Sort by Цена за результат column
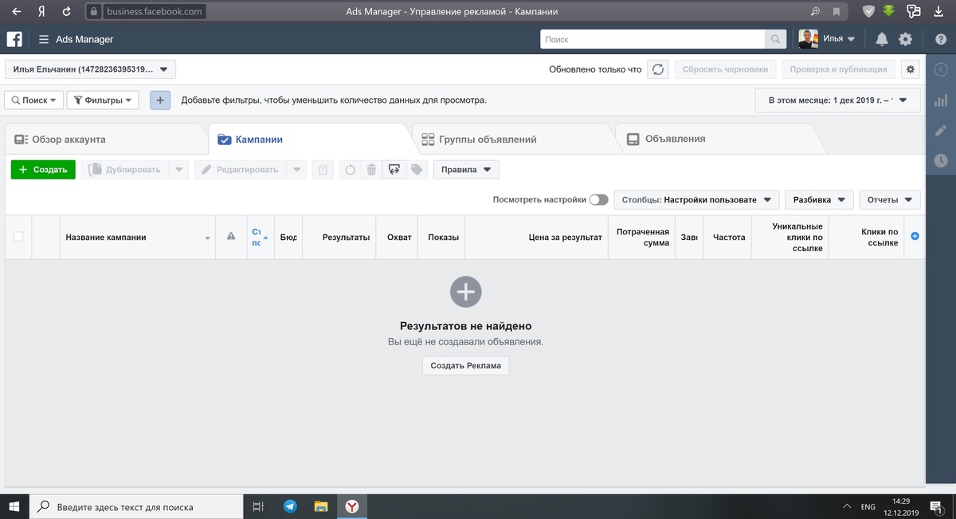Screen dimensions: 956x519 coord(536,237)
